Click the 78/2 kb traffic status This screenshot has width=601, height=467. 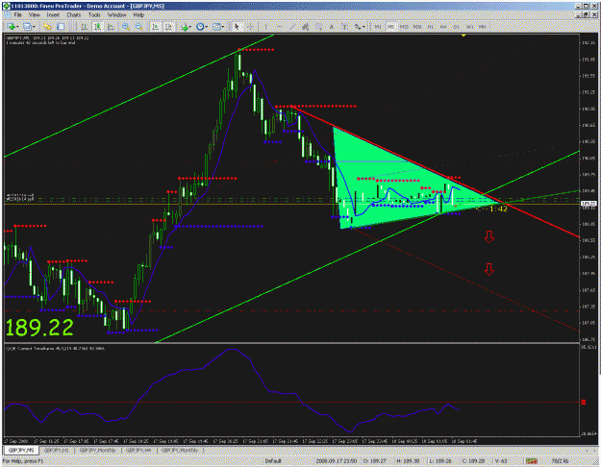click(x=560, y=461)
